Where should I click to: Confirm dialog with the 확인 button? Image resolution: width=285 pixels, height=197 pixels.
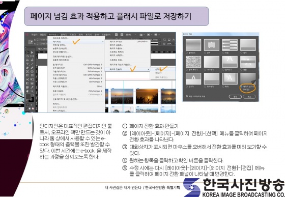235,97
